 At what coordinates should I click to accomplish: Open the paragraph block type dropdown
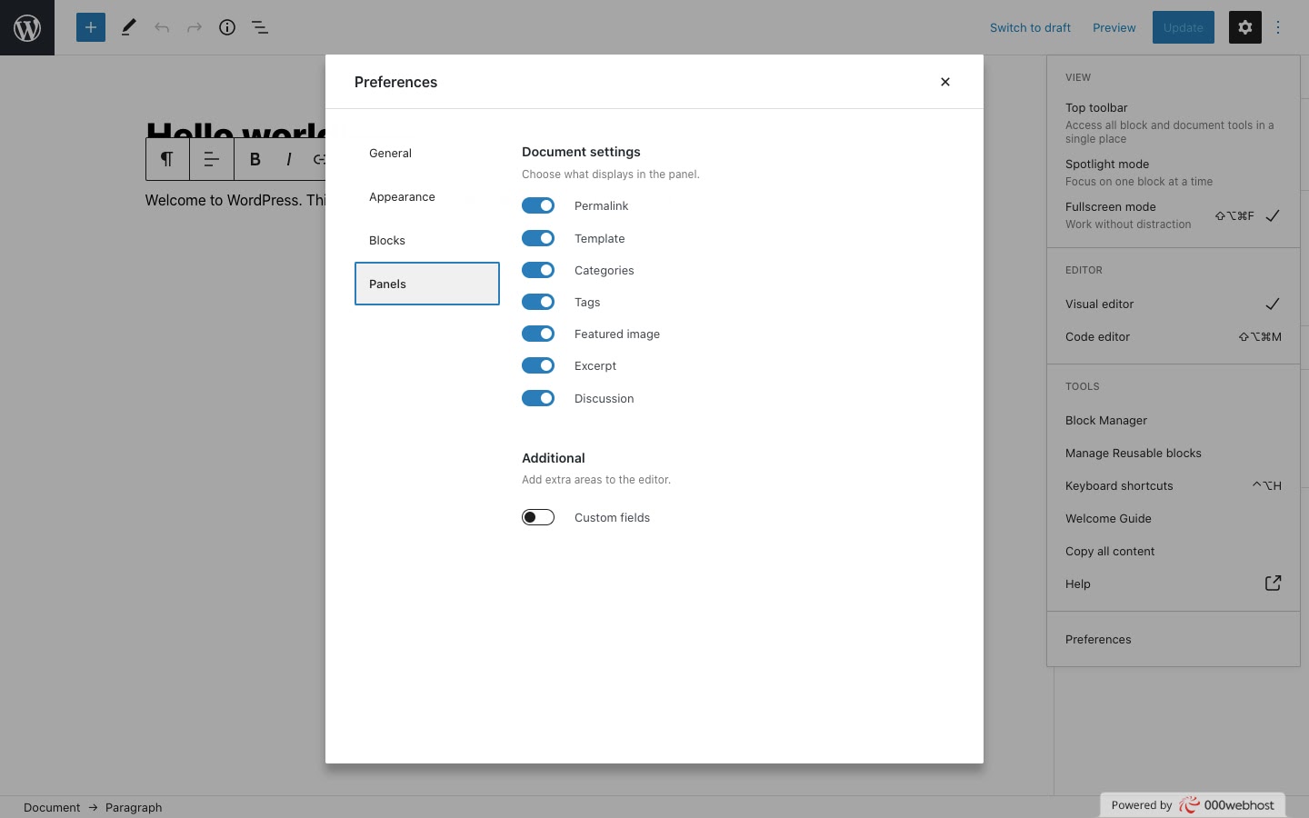pos(167,159)
